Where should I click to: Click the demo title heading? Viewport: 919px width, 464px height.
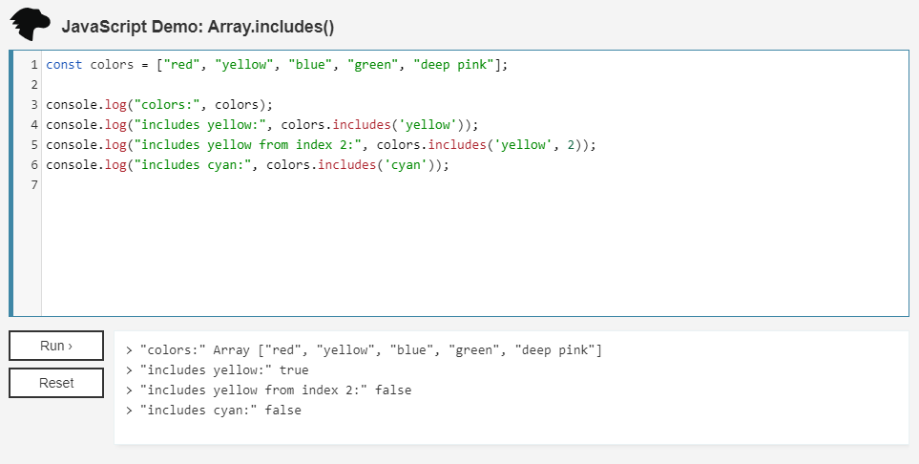pos(198,27)
